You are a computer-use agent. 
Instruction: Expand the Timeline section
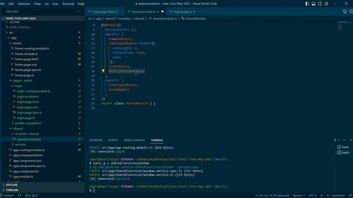42,190
